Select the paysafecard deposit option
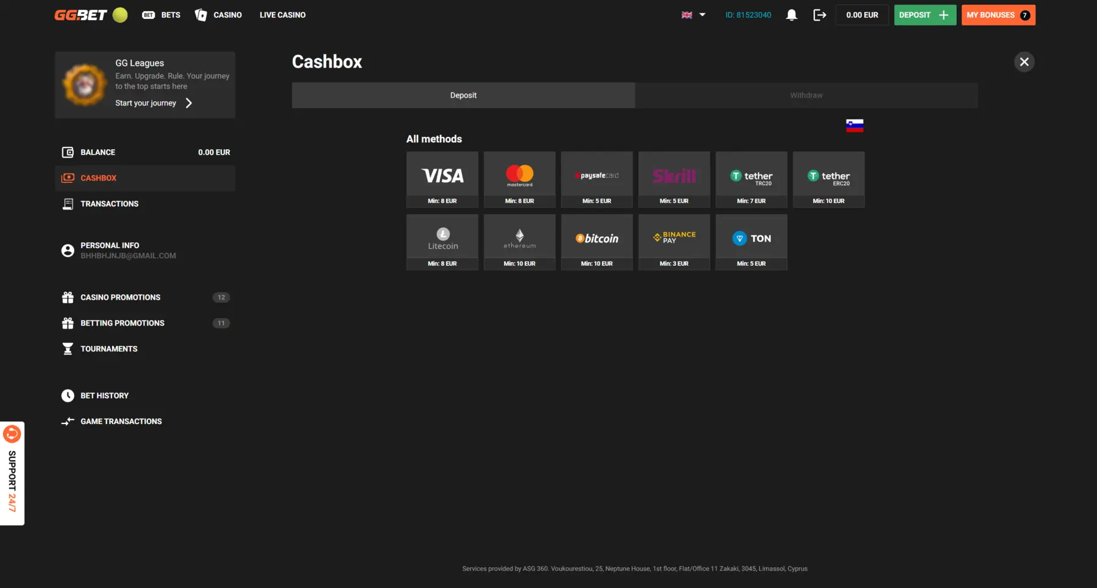 [x=597, y=180]
